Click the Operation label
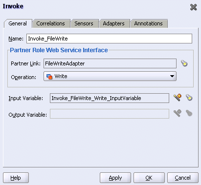The height and width of the screenshot is (185, 201). click(23, 77)
